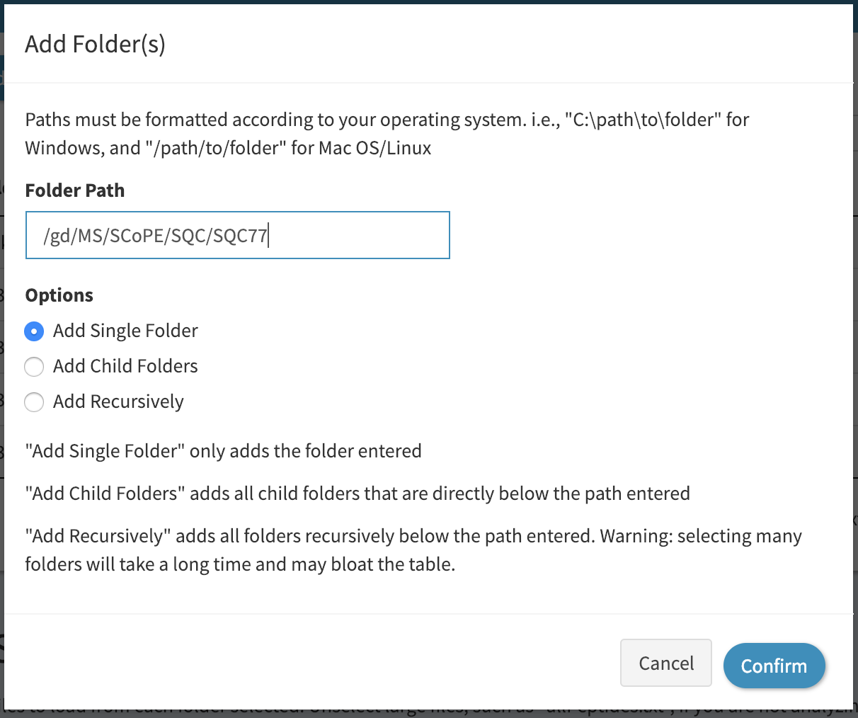Image resolution: width=858 pixels, height=718 pixels.
Task: Click the "Add Child Folders" option label text
Action: 125,366
